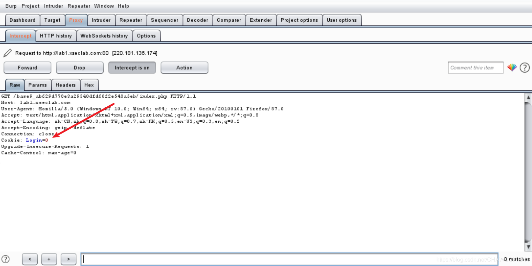Open the Project menu

pyautogui.click(x=30, y=6)
